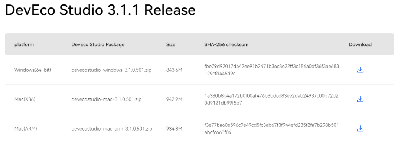Click the SHA-256 checksum column header

(226, 44)
